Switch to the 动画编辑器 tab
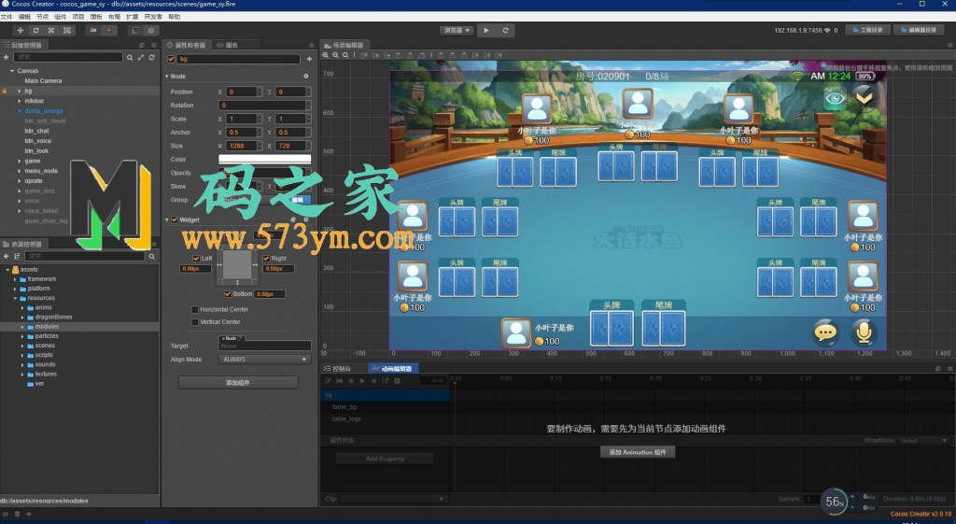This screenshot has height=524, width=956. (393, 368)
